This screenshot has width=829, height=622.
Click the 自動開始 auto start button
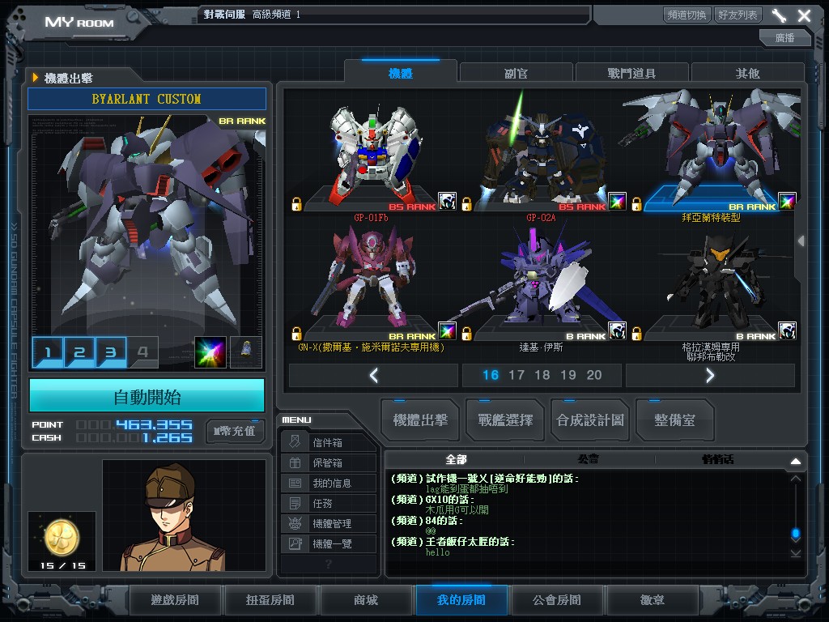147,396
